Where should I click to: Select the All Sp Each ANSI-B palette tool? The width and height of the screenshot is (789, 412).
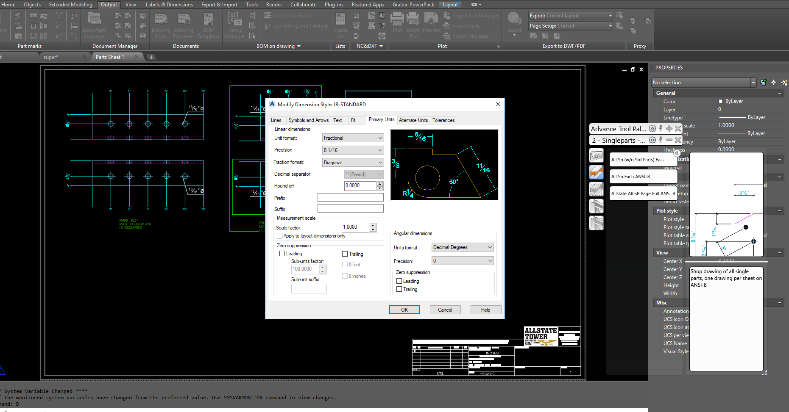pos(630,176)
